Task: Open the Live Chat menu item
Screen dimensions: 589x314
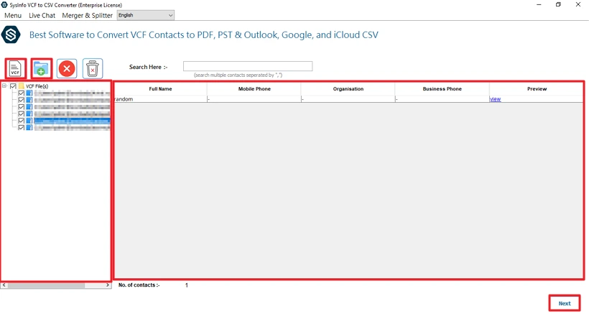Action: click(x=42, y=15)
